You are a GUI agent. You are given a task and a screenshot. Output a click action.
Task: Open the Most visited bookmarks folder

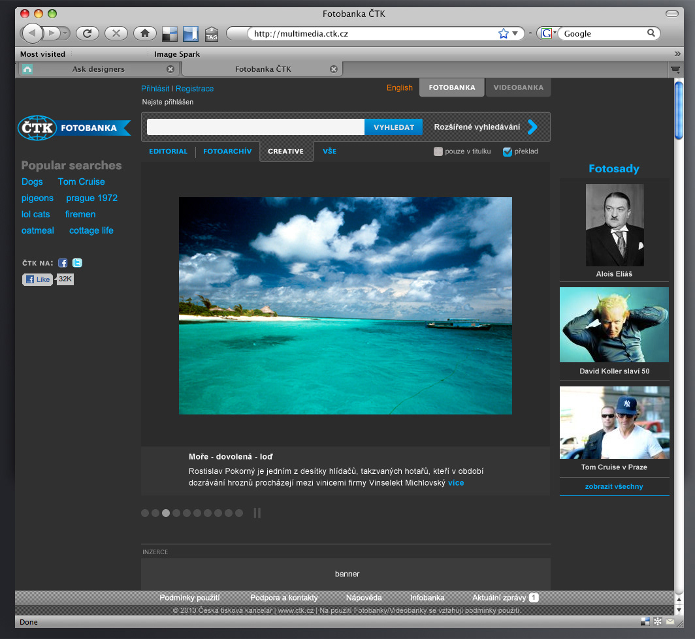coord(42,54)
